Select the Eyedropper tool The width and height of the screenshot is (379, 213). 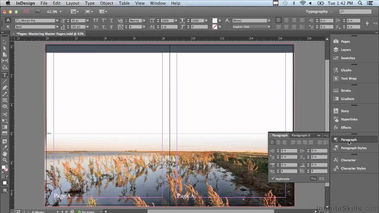coord(5,148)
